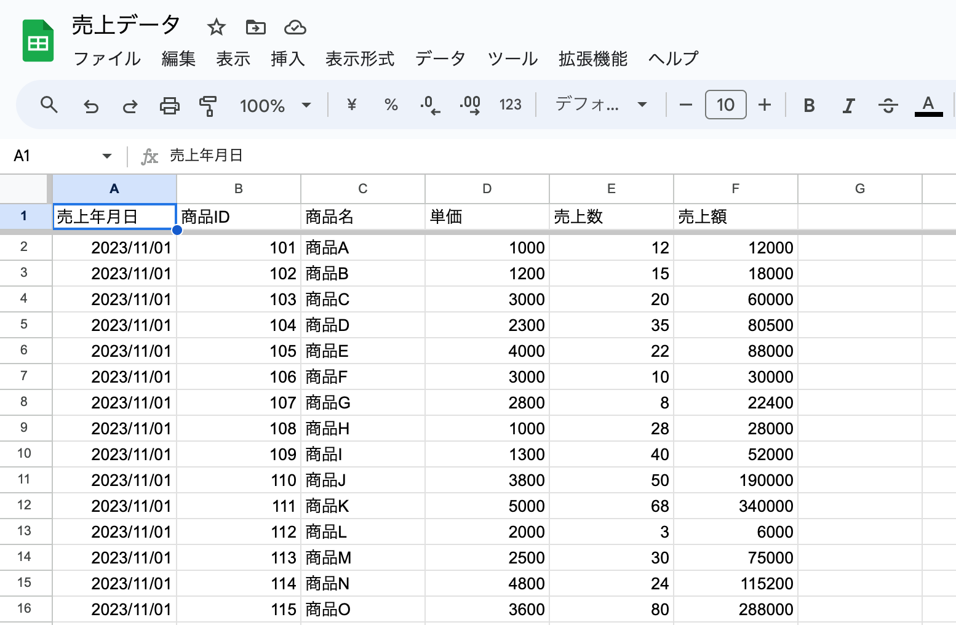
Task: Click the 売上額 header cell
Action: point(736,217)
